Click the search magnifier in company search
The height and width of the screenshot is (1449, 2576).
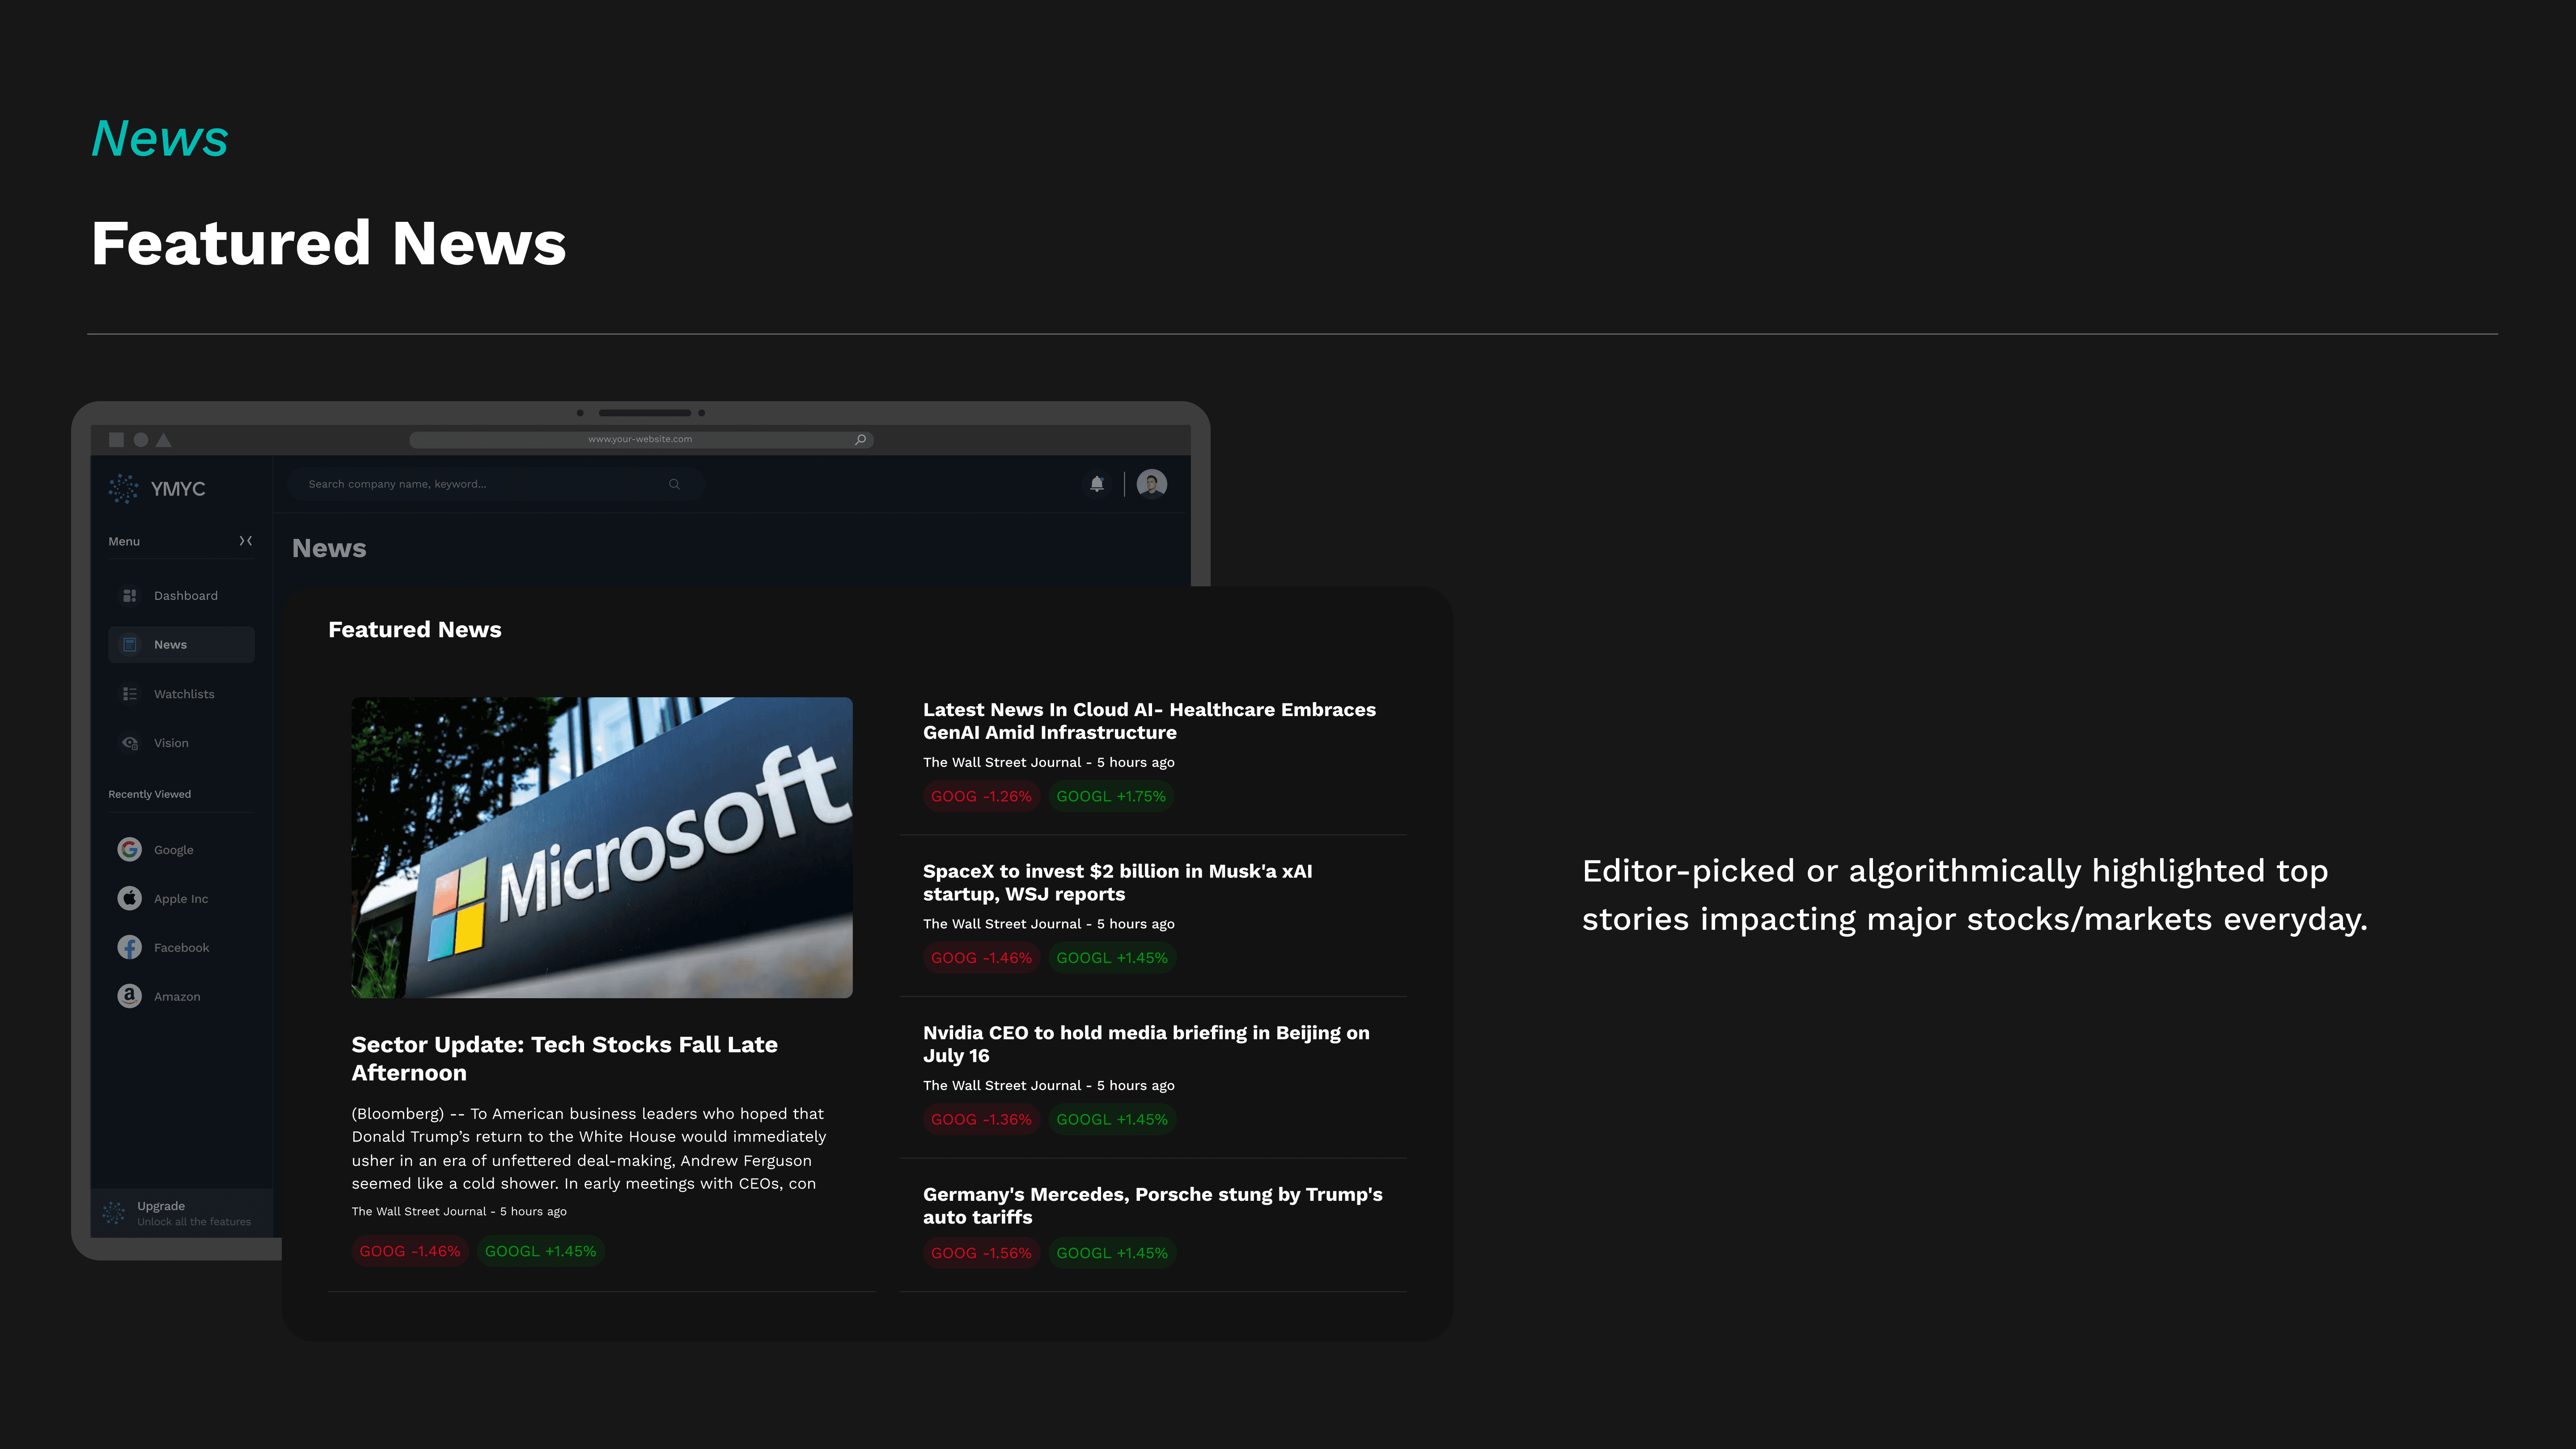point(675,484)
